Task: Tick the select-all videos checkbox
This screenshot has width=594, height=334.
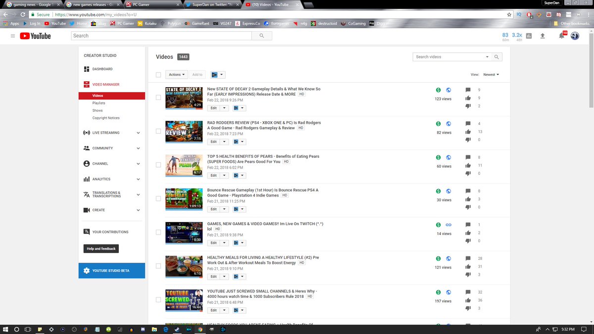Action: tap(158, 75)
